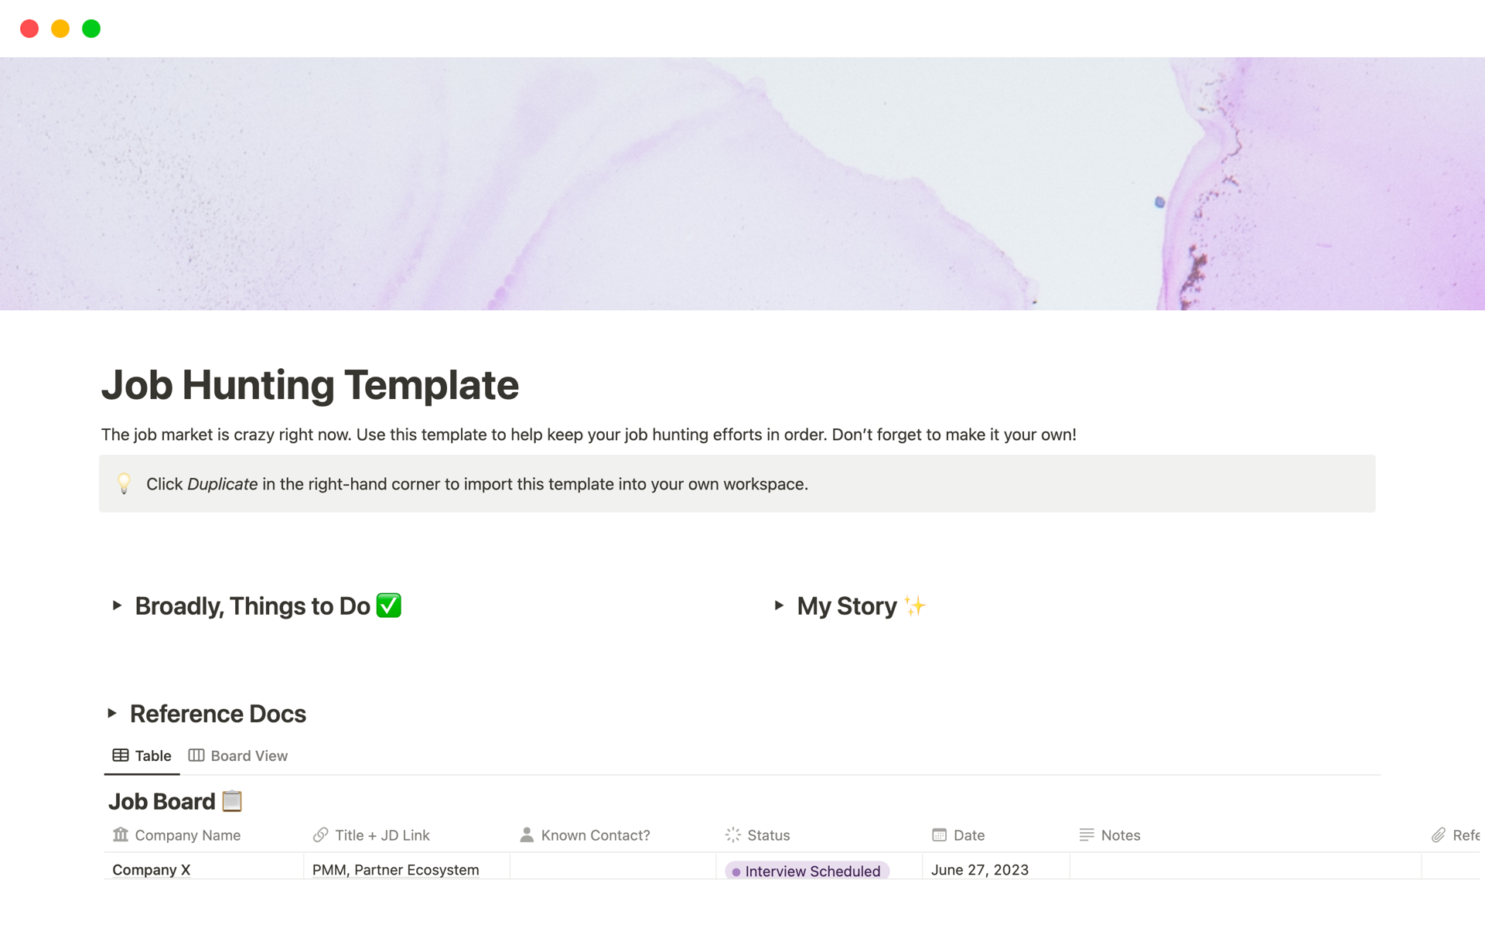Switch to the Board View tab
Image resolution: width=1485 pixels, height=928 pixels.
click(x=238, y=756)
